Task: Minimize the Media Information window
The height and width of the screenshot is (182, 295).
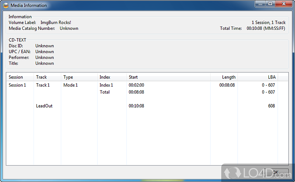Action: pyautogui.click(x=260, y=4)
